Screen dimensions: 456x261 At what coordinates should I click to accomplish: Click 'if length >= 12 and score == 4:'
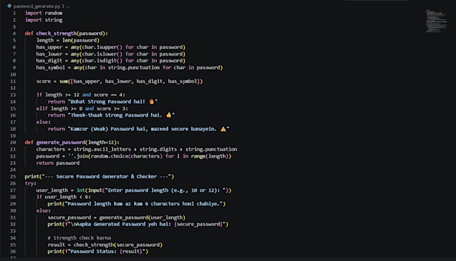(81, 95)
